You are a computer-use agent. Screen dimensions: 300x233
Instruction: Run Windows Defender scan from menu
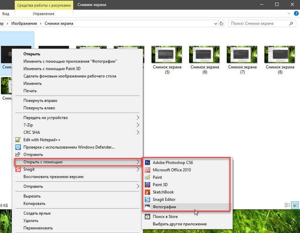click(x=69, y=147)
